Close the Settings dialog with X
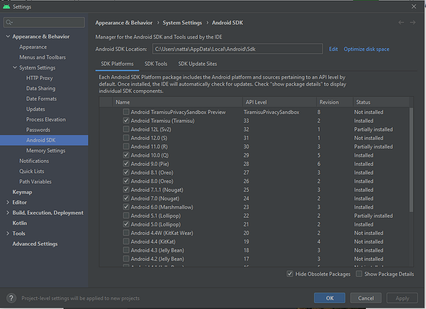 click(414, 6)
